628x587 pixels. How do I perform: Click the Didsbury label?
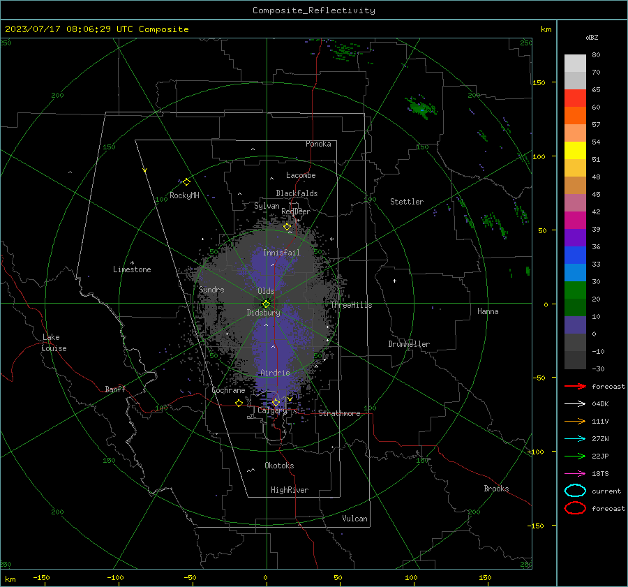[x=264, y=313]
